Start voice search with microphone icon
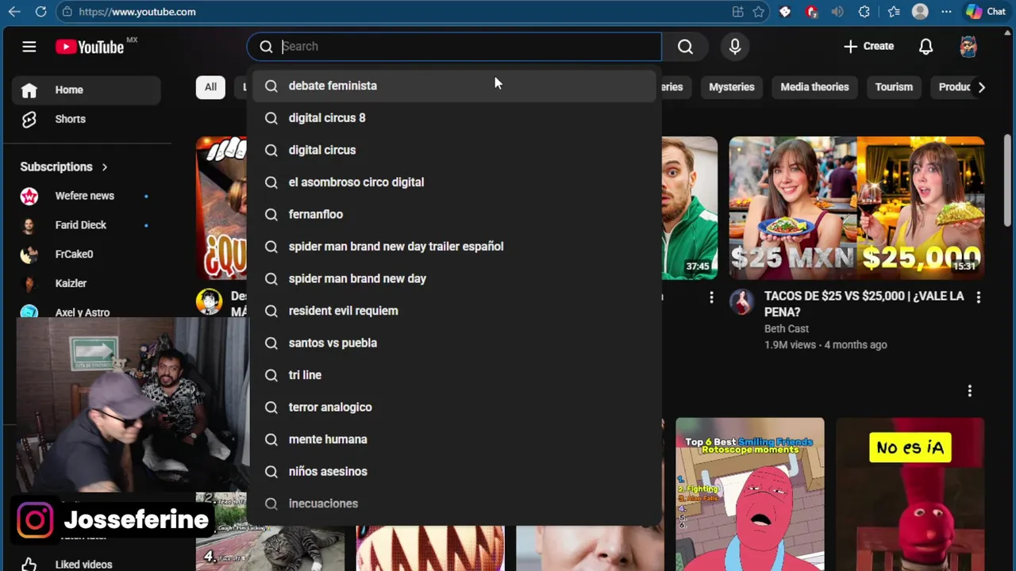 pyautogui.click(x=735, y=47)
